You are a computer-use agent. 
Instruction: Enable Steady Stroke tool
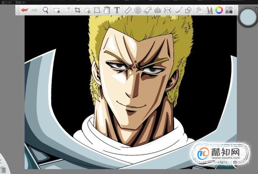point(179,10)
